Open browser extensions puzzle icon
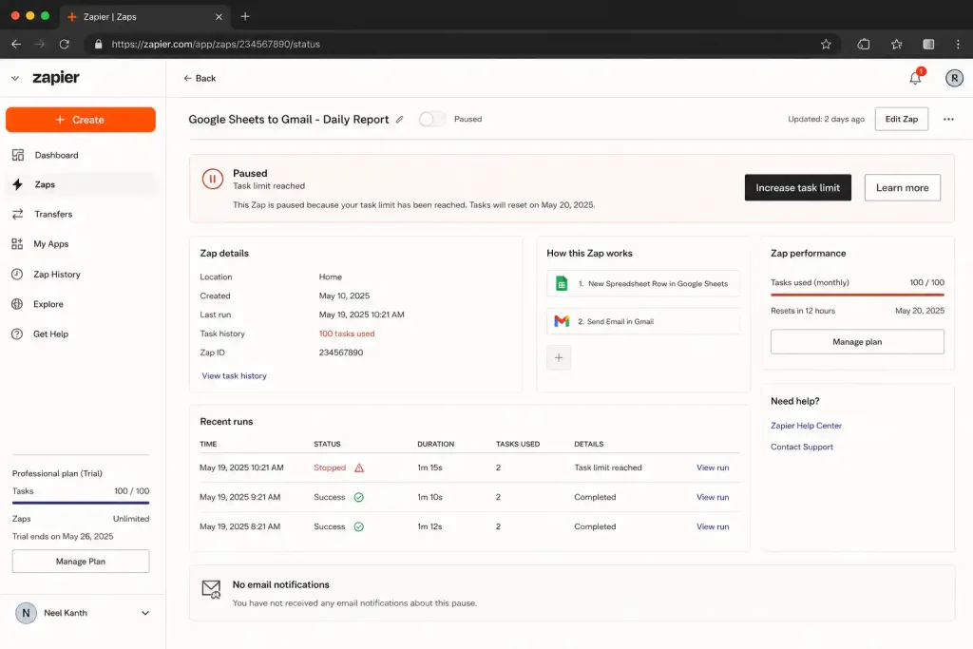This screenshot has height=649, width=973. (x=863, y=44)
